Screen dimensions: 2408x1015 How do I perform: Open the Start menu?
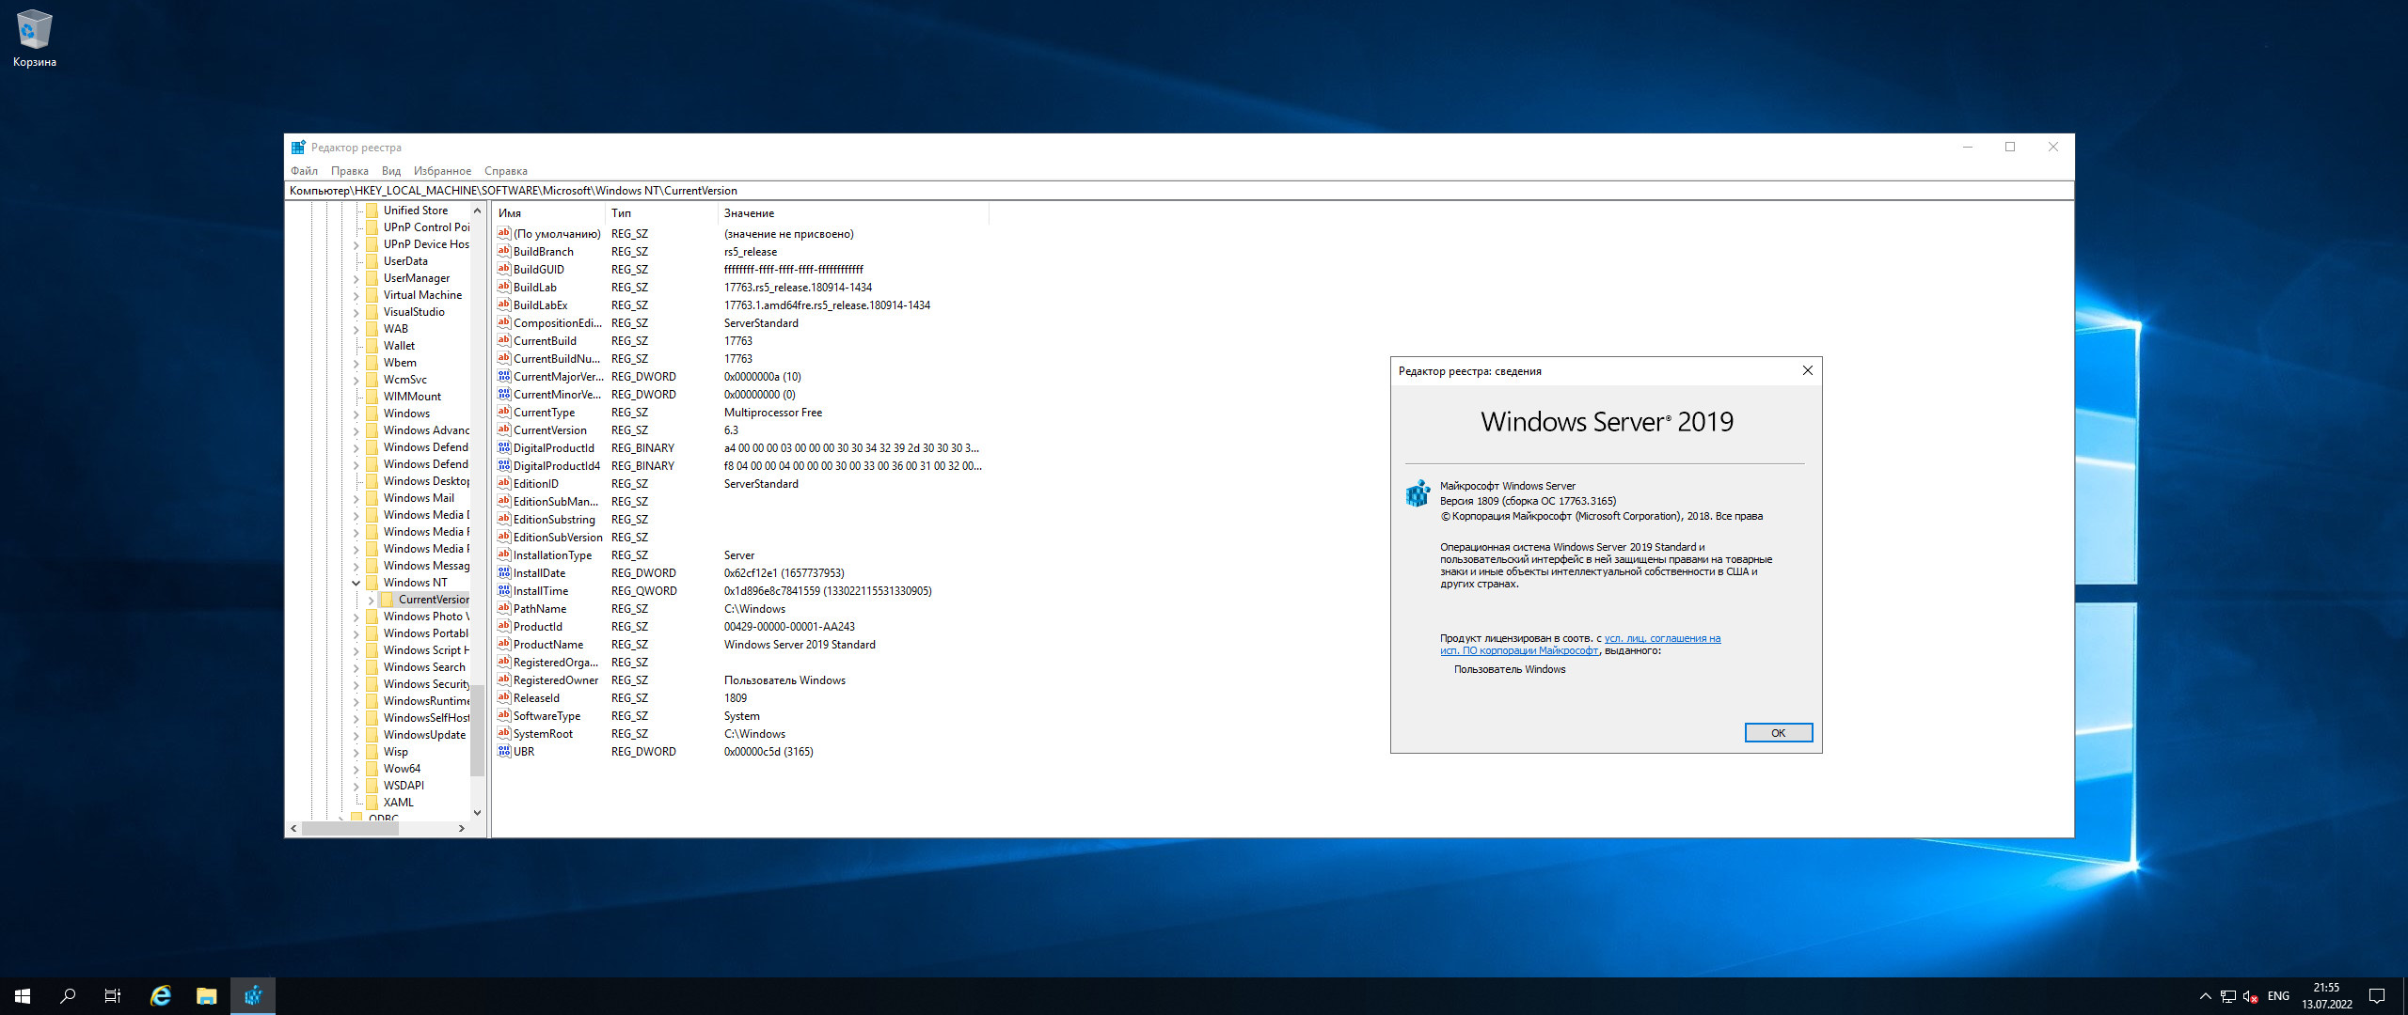click(x=23, y=996)
